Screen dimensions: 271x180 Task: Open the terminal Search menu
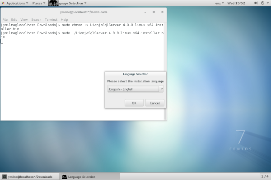[x=36, y=20]
